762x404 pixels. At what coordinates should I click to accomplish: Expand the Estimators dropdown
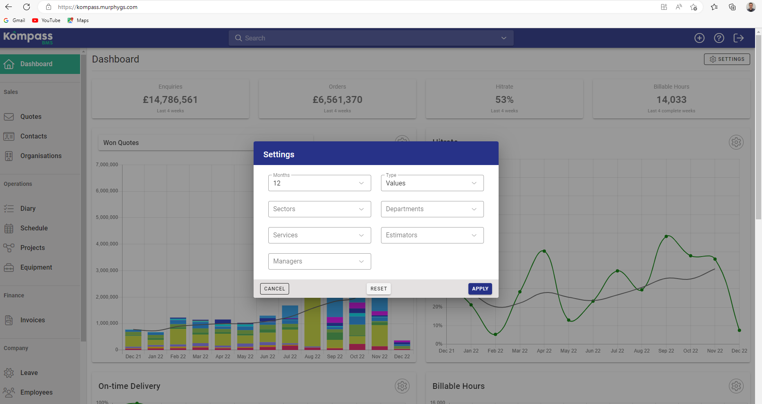(432, 235)
